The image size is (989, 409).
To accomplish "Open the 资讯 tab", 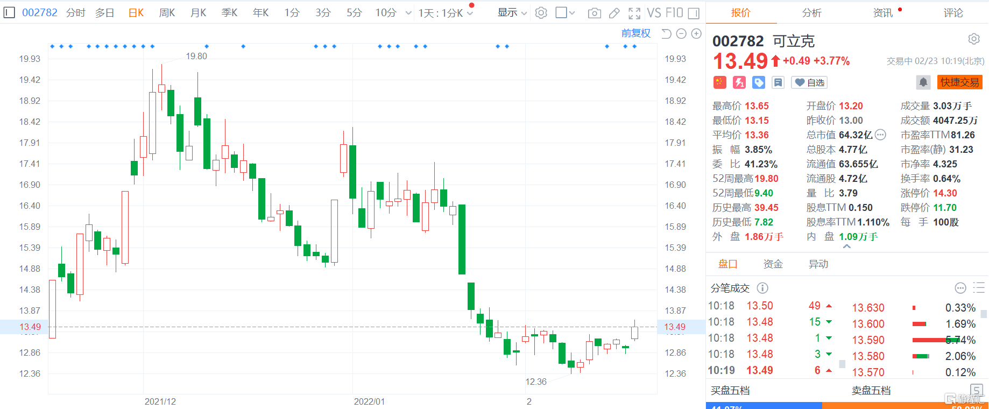I will tap(883, 13).
